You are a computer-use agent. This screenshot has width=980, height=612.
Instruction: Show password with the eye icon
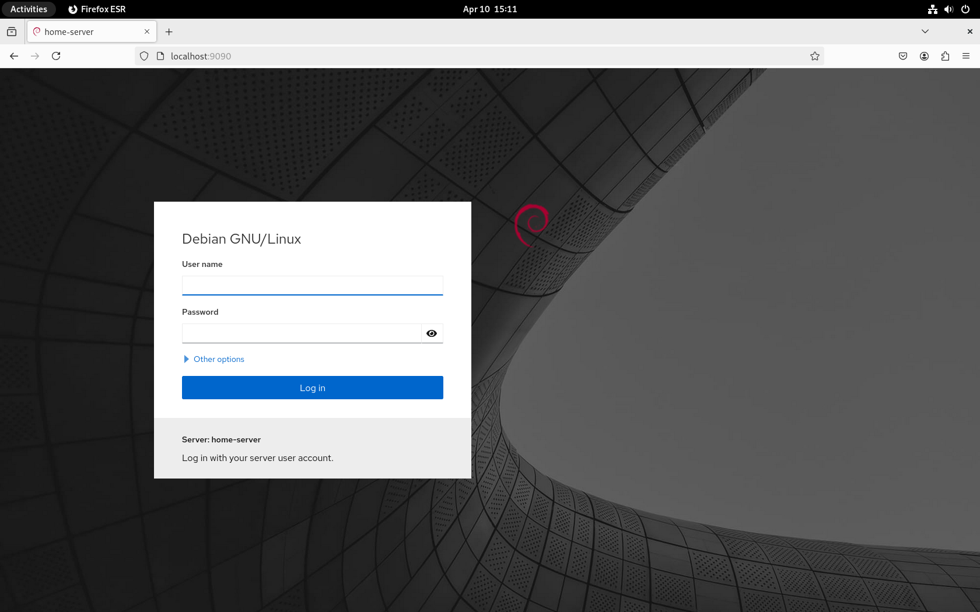(x=432, y=333)
